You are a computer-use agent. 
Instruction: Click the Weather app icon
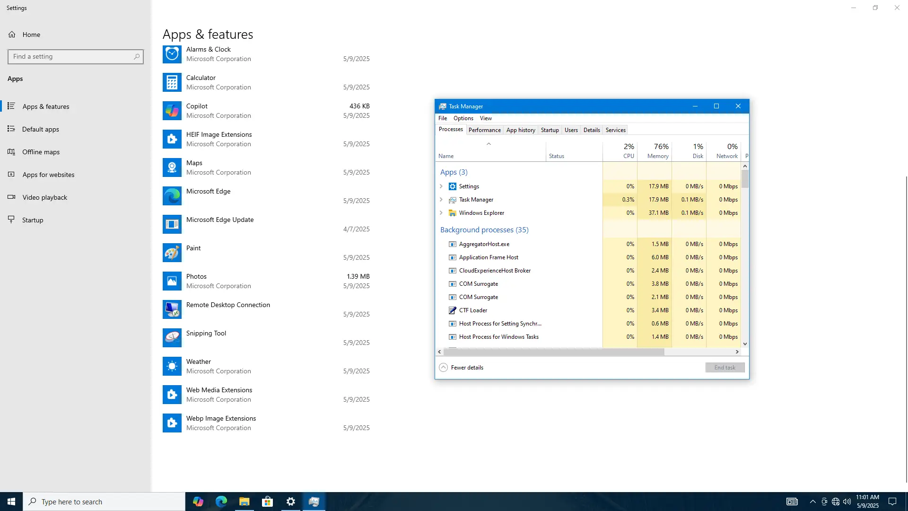pyautogui.click(x=172, y=366)
